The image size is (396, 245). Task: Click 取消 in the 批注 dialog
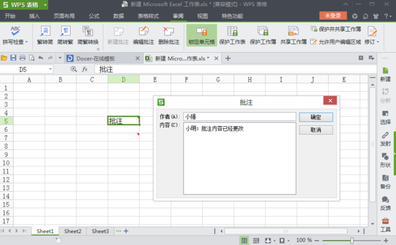[316, 130]
